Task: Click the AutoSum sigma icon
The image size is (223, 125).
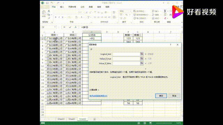Action: click(165, 11)
